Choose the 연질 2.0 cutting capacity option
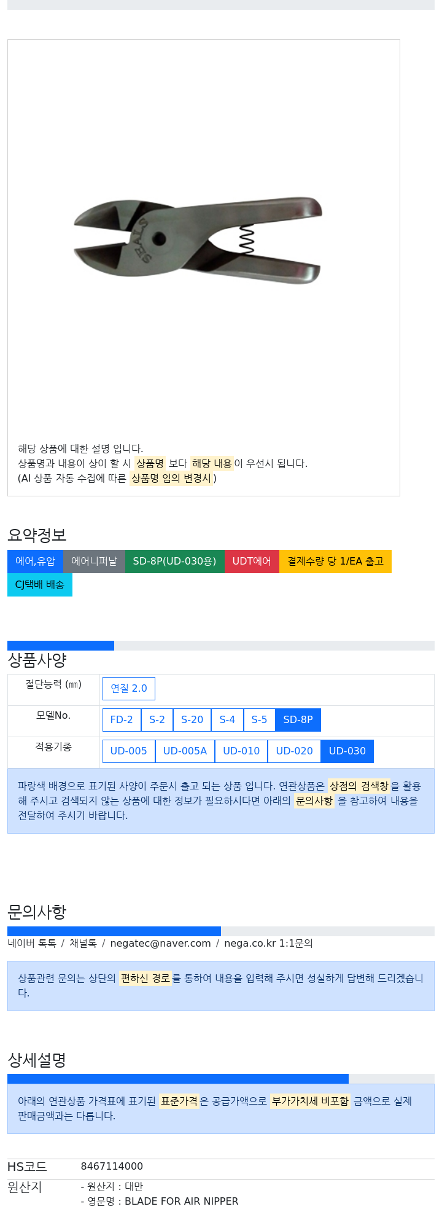This screenshot has width=442, height=1209. tap(129, 689)
